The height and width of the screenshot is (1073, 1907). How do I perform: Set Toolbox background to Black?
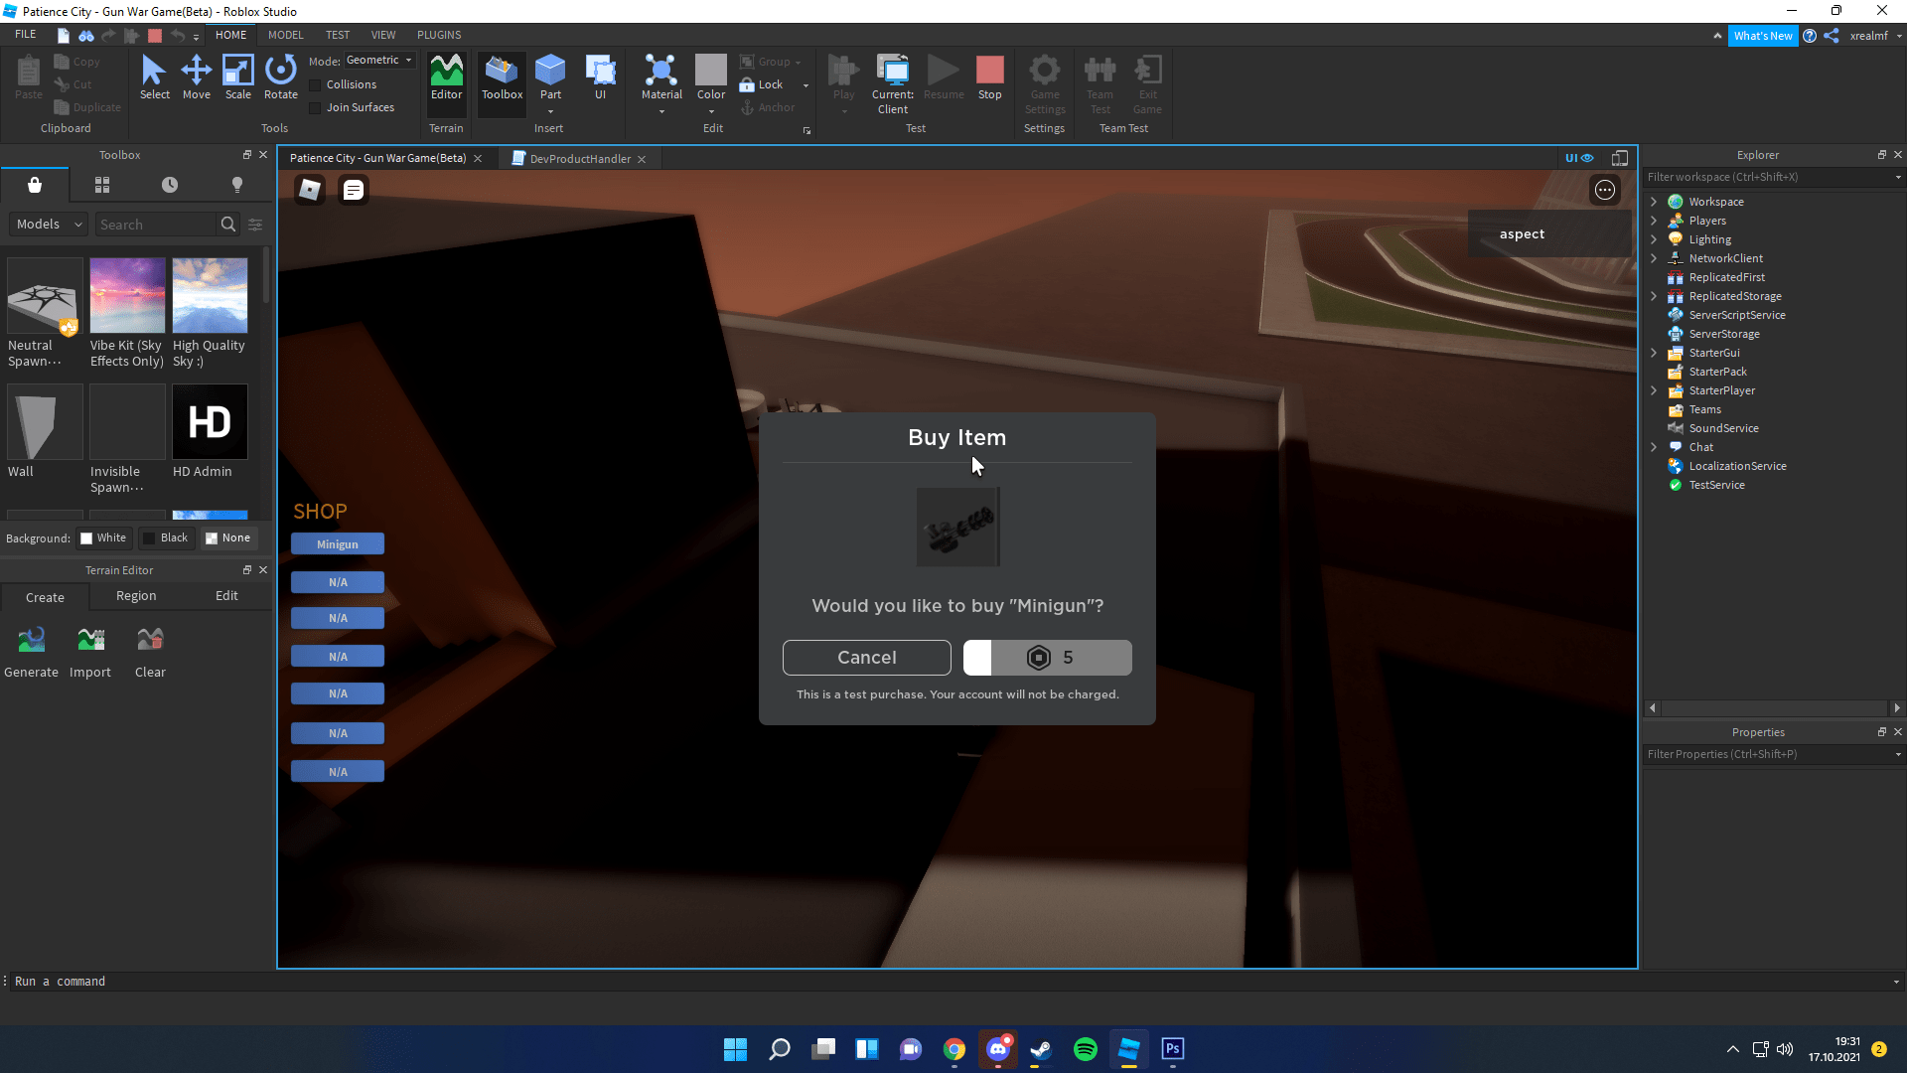[x=165, y=537]
